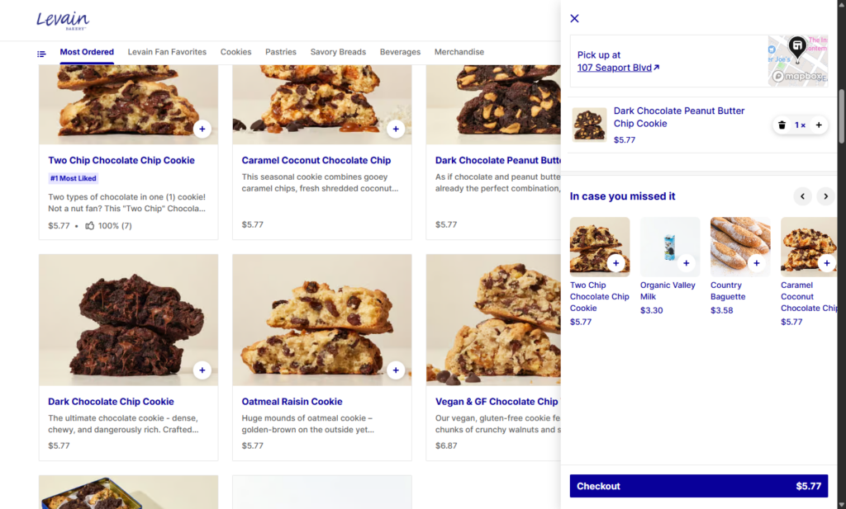Add Caramel Coconut Chocolate Chip to cart
Viewport: 846px width, 509px height.
tap(396, 129)
